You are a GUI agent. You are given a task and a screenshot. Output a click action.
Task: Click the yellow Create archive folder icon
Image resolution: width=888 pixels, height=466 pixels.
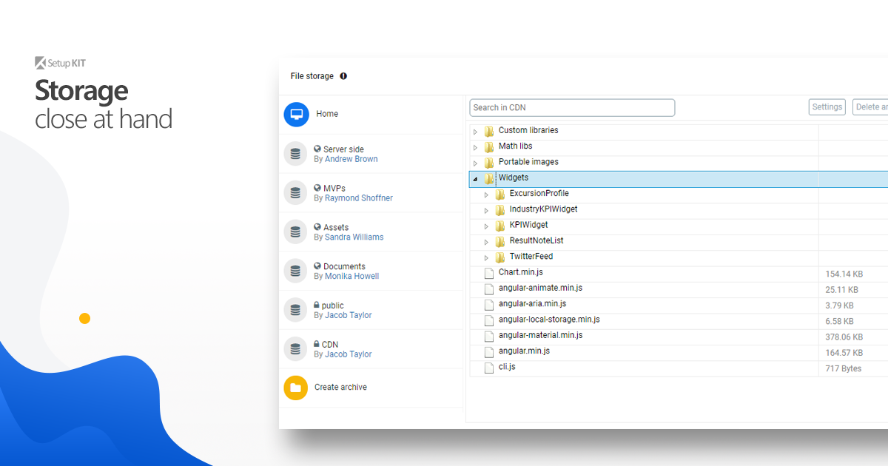coord(296,388)
